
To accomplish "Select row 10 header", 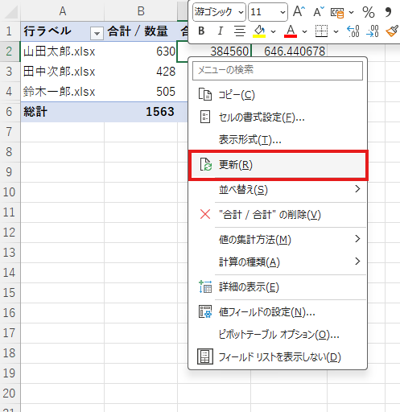I will click(x=10, y=192).
